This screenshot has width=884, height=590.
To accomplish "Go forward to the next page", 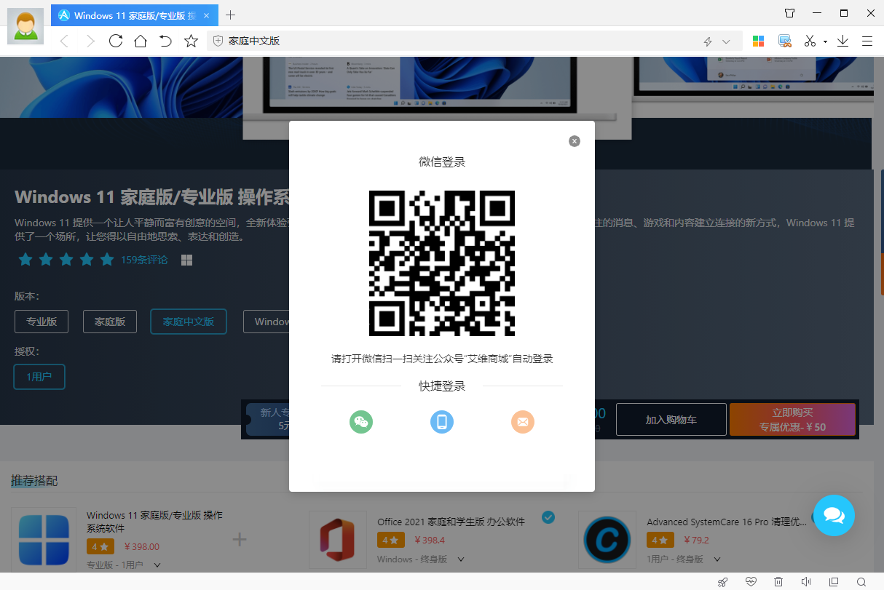I will pyautogui.click(x=90, y=41).
